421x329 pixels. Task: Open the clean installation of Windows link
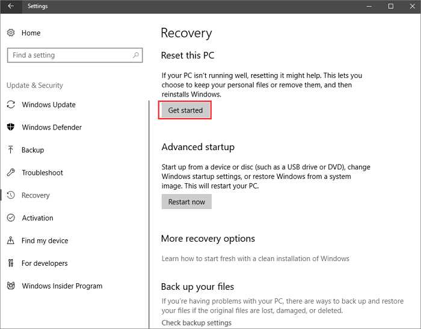[255, 258]
